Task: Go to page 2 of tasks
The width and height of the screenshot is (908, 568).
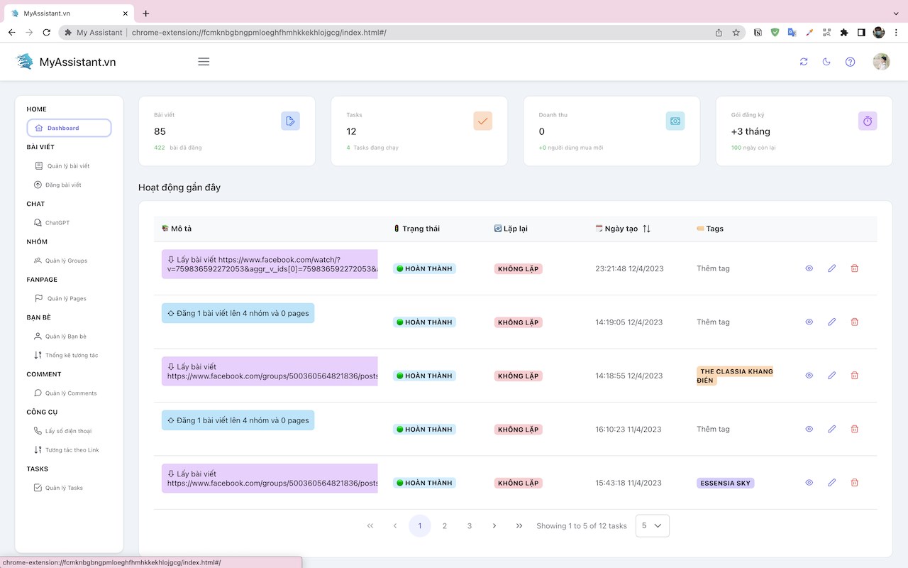Action: [x=445, y=525]
